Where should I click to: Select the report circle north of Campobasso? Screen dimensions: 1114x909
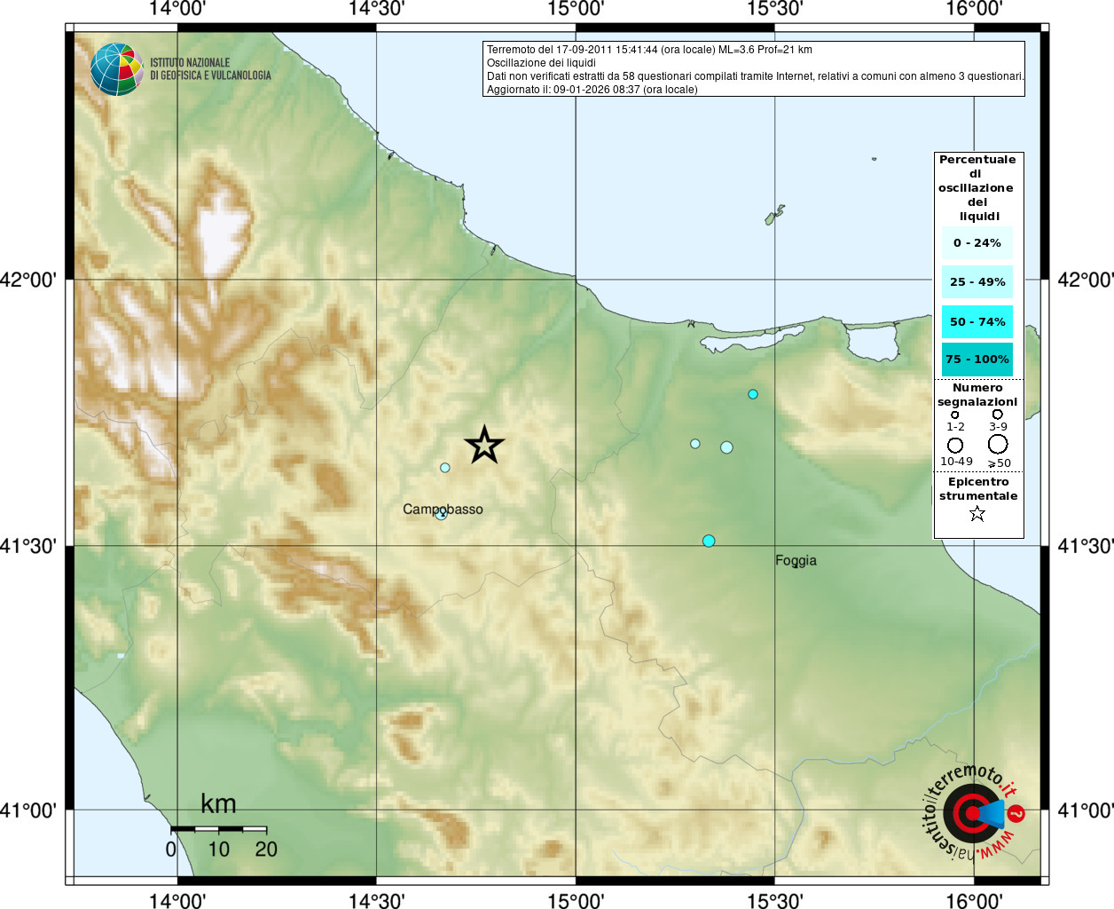point(445,468)
